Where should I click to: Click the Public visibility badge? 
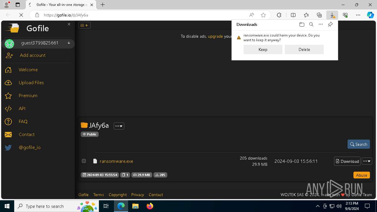pyautogui.click(x=90, y=134)
